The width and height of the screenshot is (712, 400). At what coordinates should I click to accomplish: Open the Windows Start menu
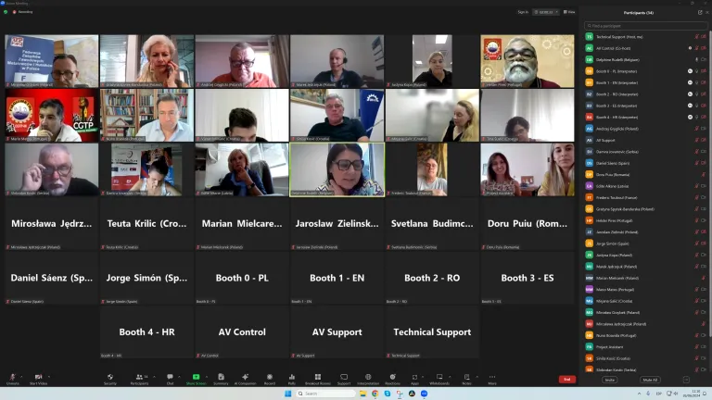coord(287,394)
